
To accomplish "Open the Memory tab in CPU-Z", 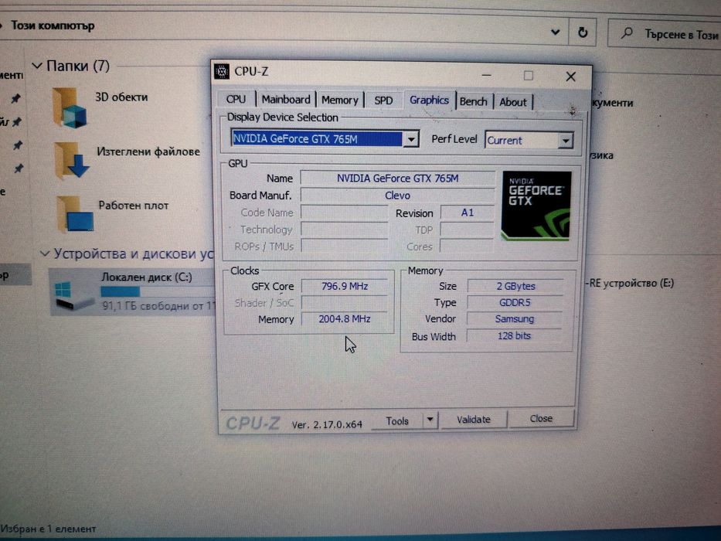I will click(340, 100).
